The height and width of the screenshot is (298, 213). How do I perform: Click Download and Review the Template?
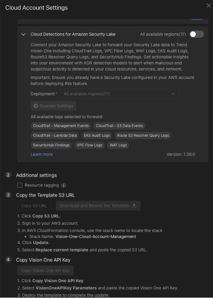point(98,205)
